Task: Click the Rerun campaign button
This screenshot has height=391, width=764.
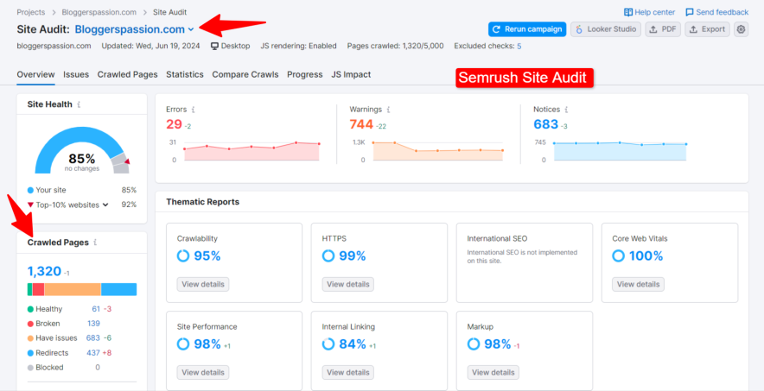Action: coord(527,29)
